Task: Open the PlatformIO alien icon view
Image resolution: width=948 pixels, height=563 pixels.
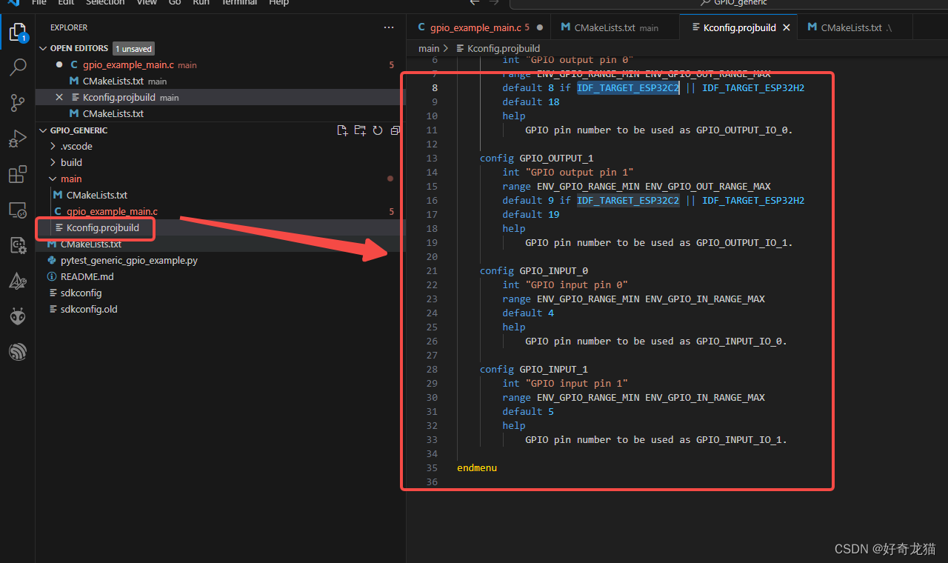Action: (x=18, y=316)
